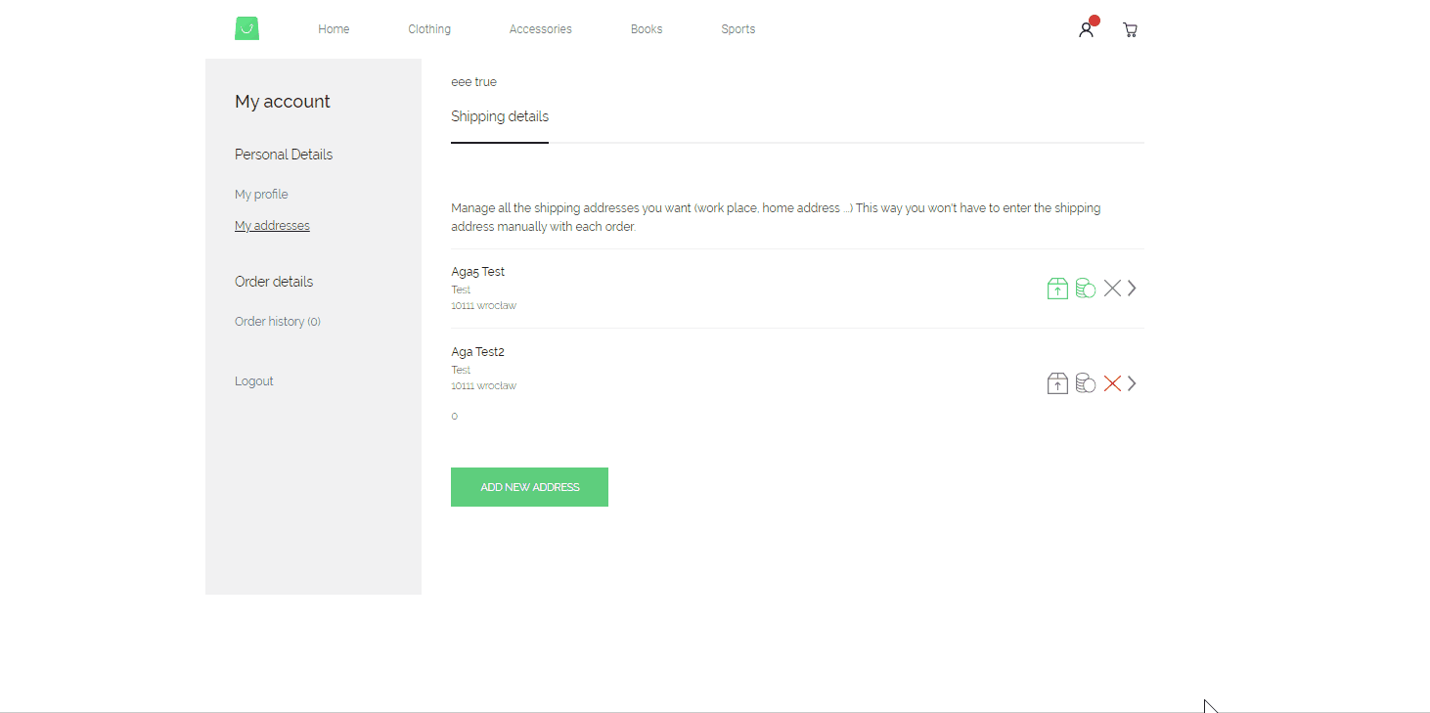Click the coins billing icon for Aga5 Test

coord(1086,288)
